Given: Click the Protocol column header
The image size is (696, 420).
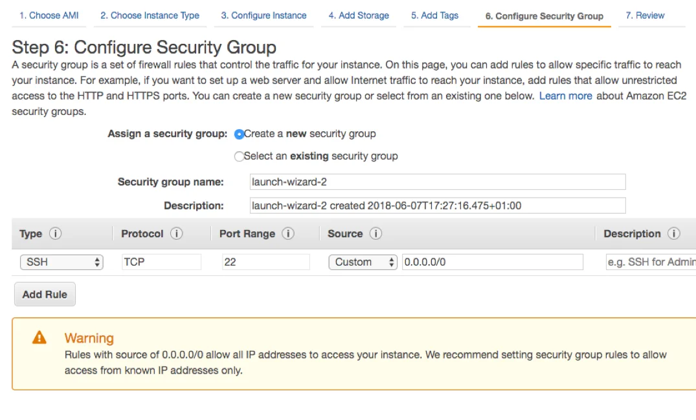Looking at the screenshot, I should coord(142,234).
